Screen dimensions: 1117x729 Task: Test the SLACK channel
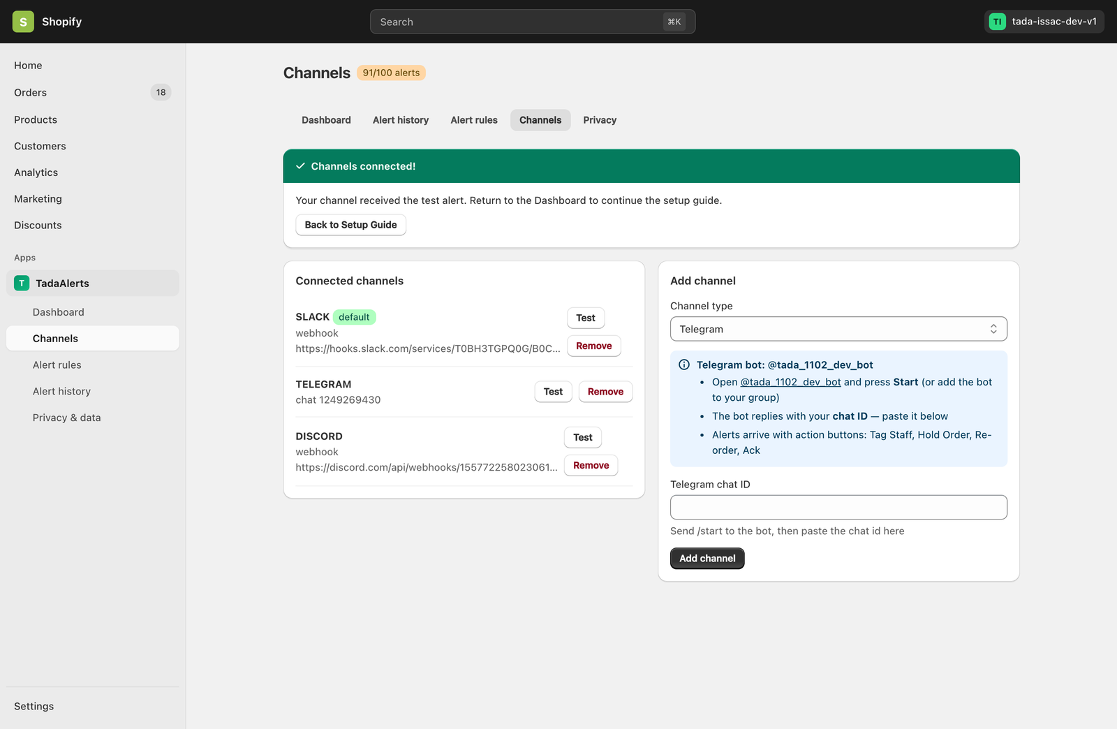pos(586,318)
